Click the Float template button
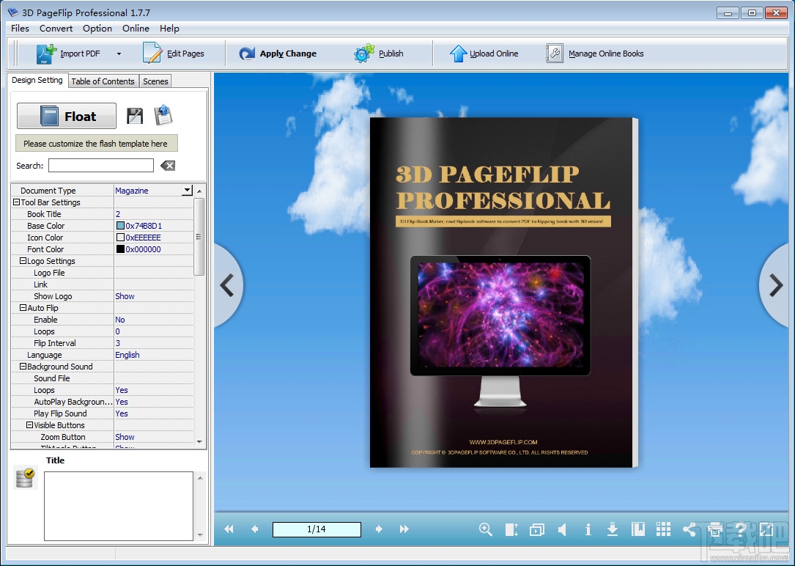 [x=67, y=116]
